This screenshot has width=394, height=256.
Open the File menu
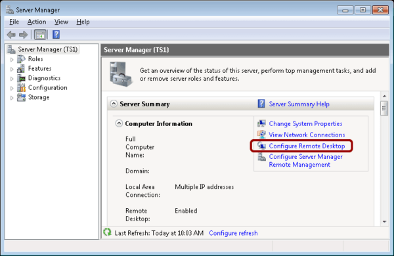click(x=14, y=22)
